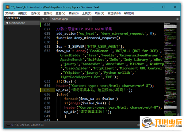This screenshot has width=184, height=132.
Task: Click function deny_mirrored_request() on line 629
Action: click(88, 38)
